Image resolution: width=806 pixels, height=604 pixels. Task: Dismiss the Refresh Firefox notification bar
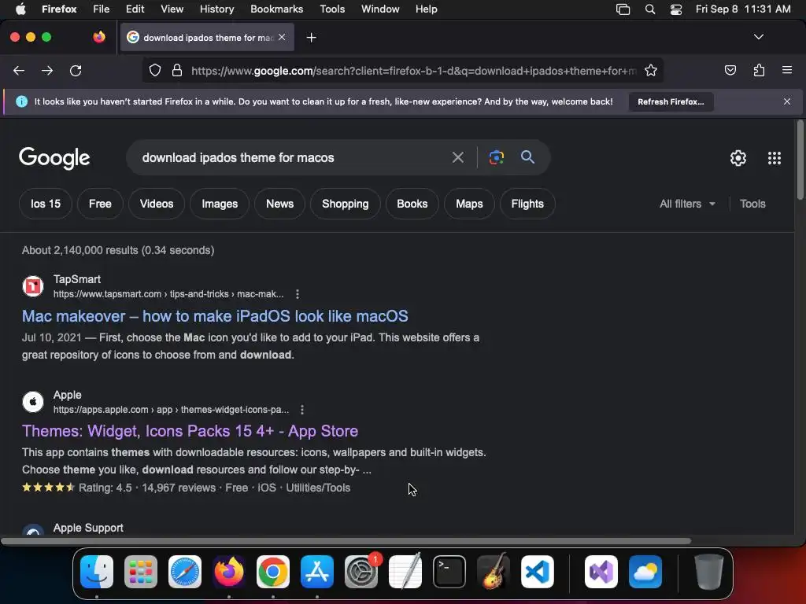pos(786,101)
